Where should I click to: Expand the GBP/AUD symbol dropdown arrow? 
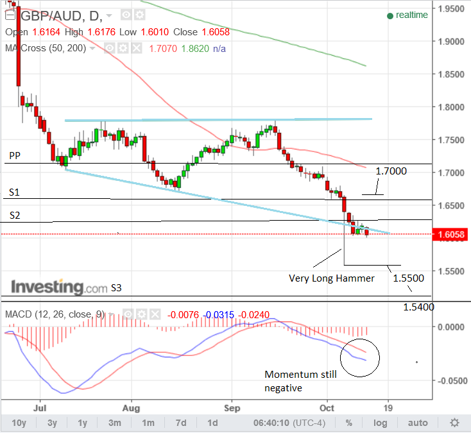(x=109, y=15)
